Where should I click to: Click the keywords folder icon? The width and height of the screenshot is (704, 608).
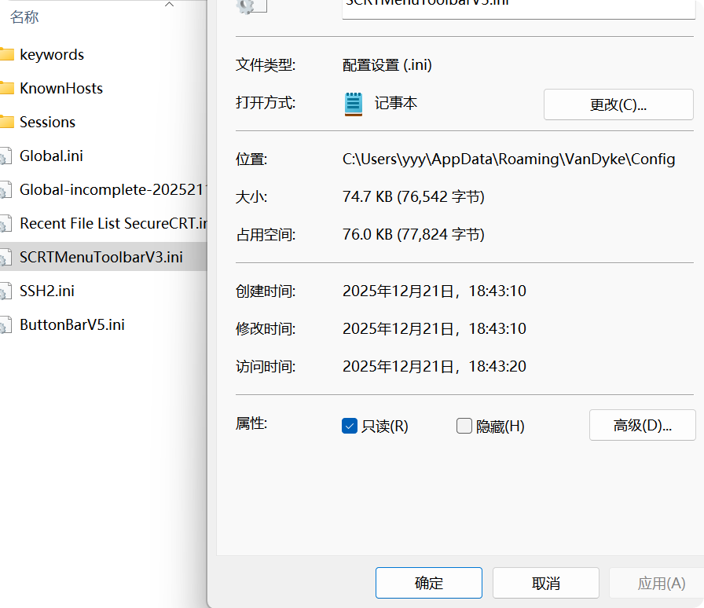(6, 55)
